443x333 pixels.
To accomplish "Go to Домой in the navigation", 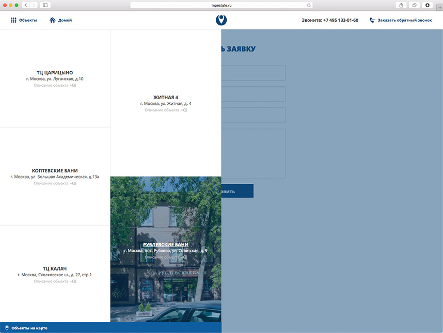I will (65, 20).
